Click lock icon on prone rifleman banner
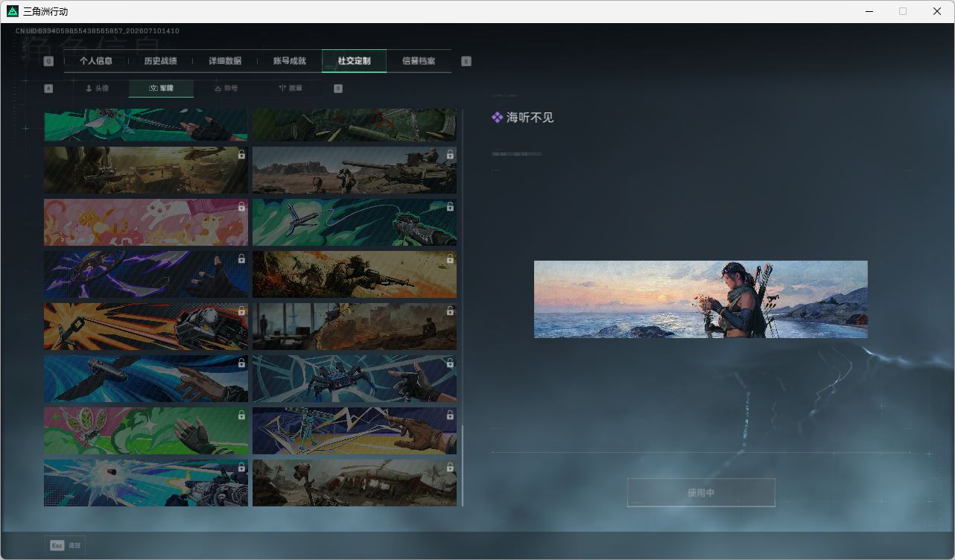Viewport: 955px width, 560px height. tap(450, 259)
